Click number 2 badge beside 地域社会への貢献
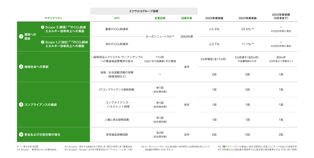 21,67
